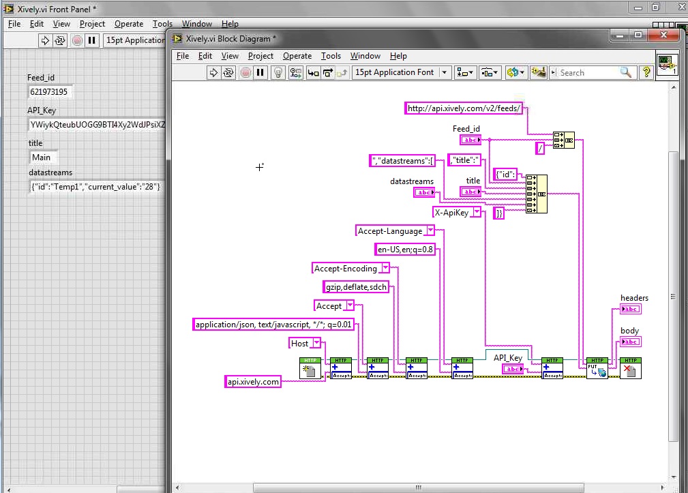688x493 pixels.
Task: Select the HTTP Close Handle node
Action: (x=631, y=368)
